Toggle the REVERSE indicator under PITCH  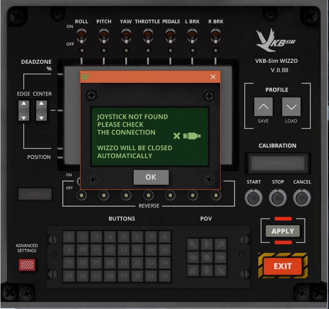(104, 195)
